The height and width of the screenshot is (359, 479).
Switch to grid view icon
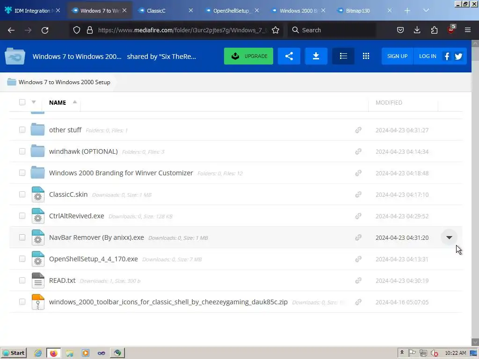coord(366,56)
